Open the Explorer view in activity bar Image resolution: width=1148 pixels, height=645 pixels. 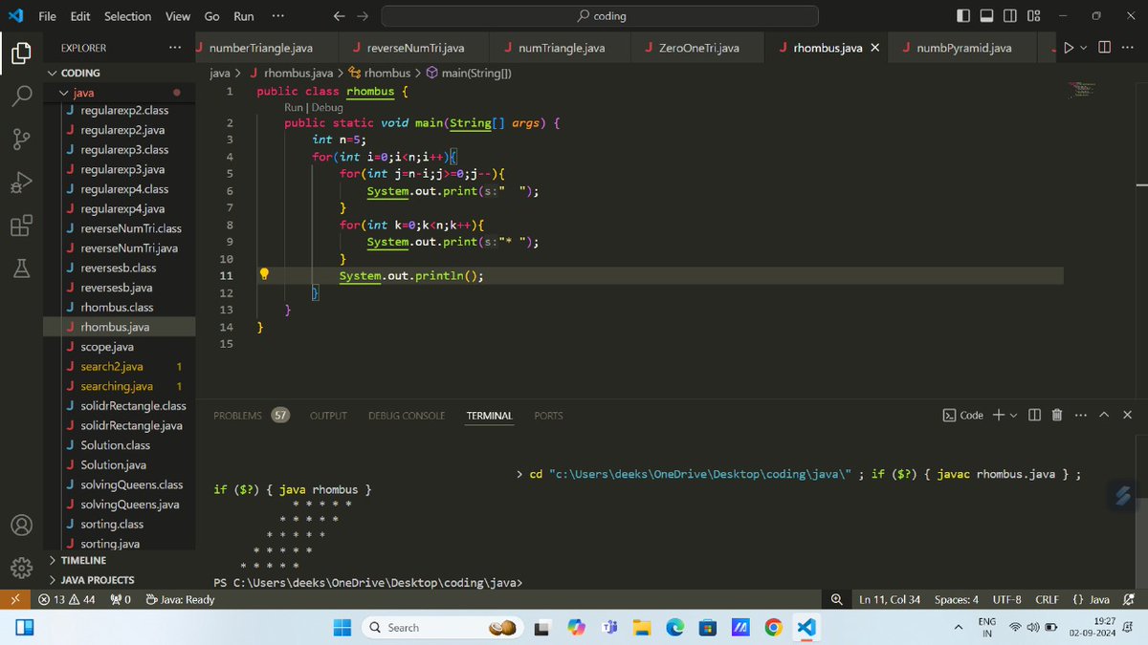21,53
